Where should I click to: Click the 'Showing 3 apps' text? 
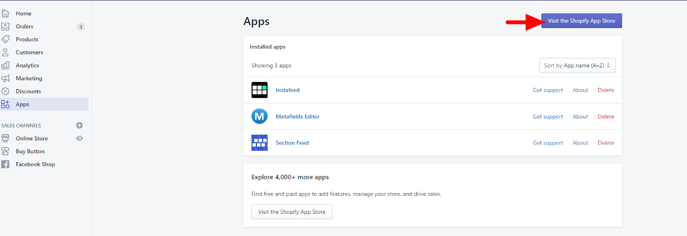[271, 65]
